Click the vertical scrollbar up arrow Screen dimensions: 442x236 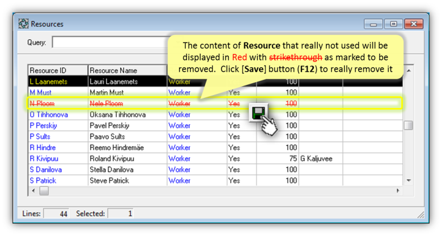click(408, 70)
